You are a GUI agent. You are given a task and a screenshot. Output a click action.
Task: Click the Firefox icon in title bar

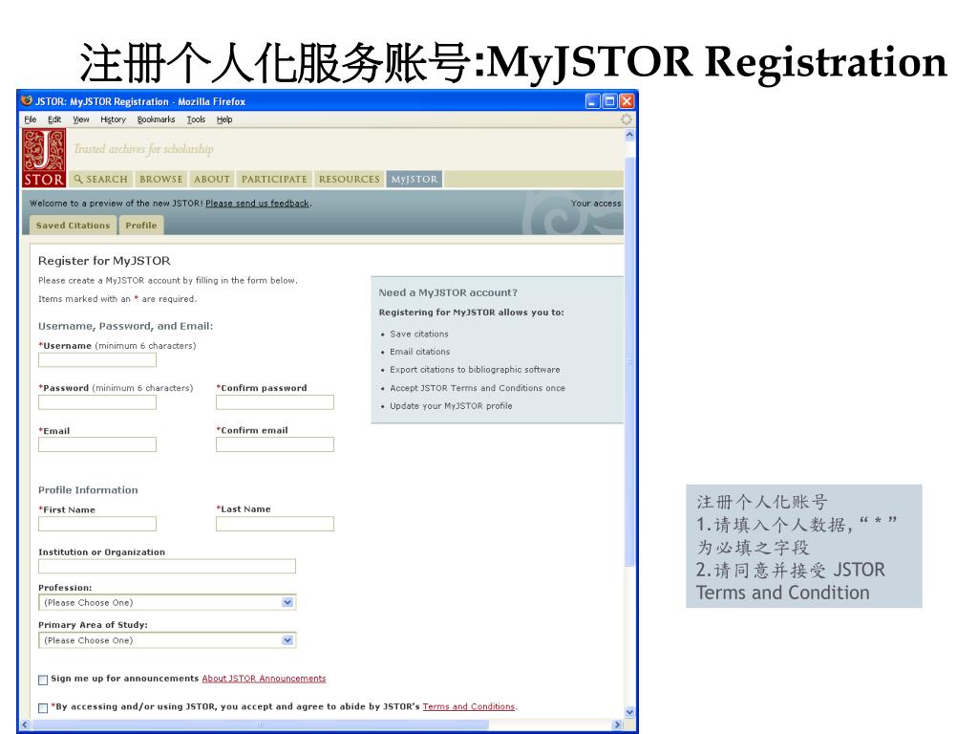point(26,100)
